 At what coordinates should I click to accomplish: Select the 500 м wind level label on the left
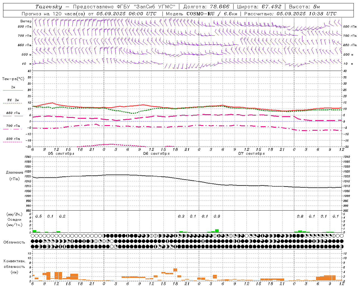point(27,54)
